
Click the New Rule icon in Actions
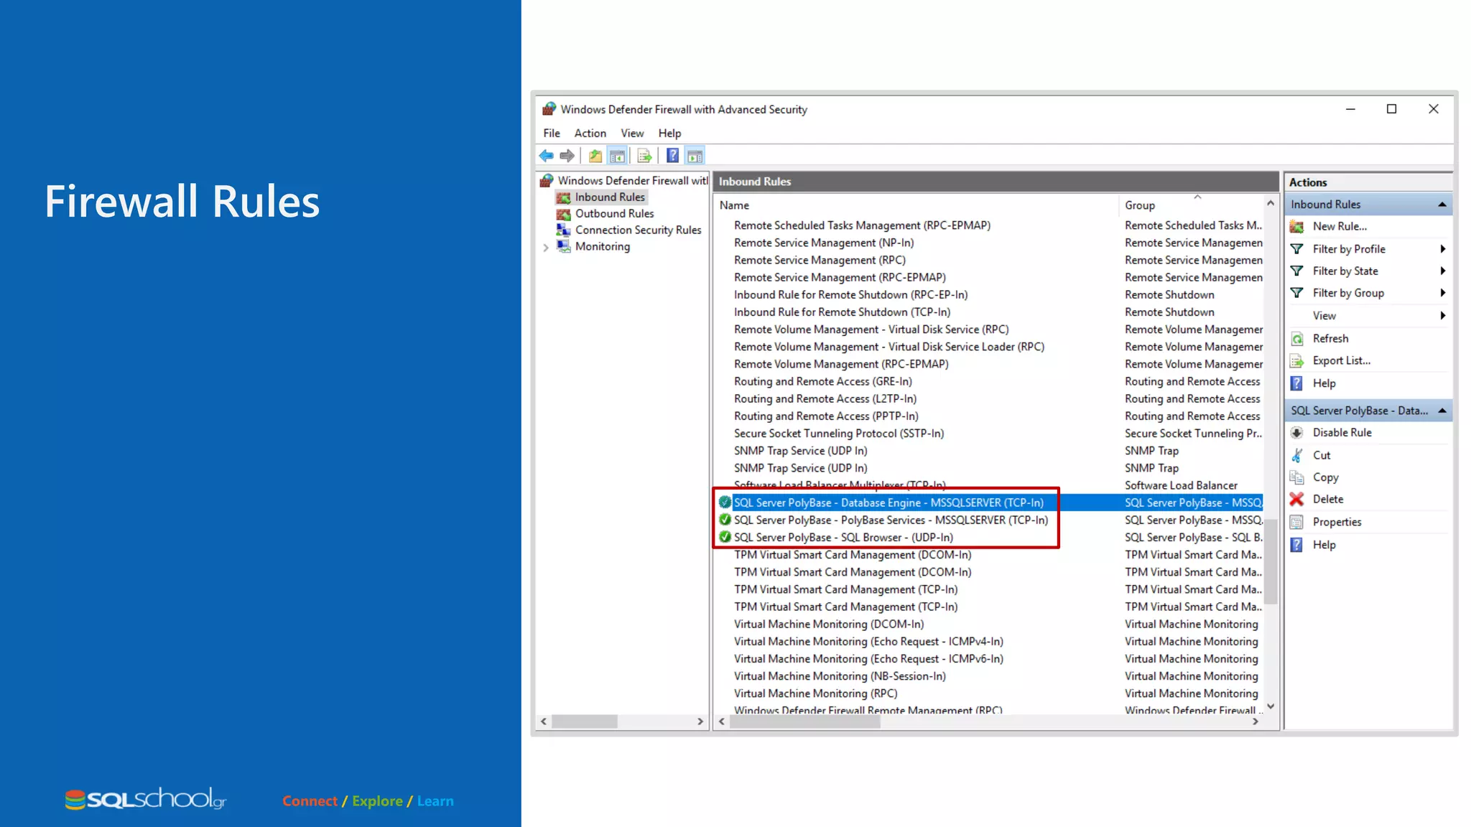point(1296,227)
